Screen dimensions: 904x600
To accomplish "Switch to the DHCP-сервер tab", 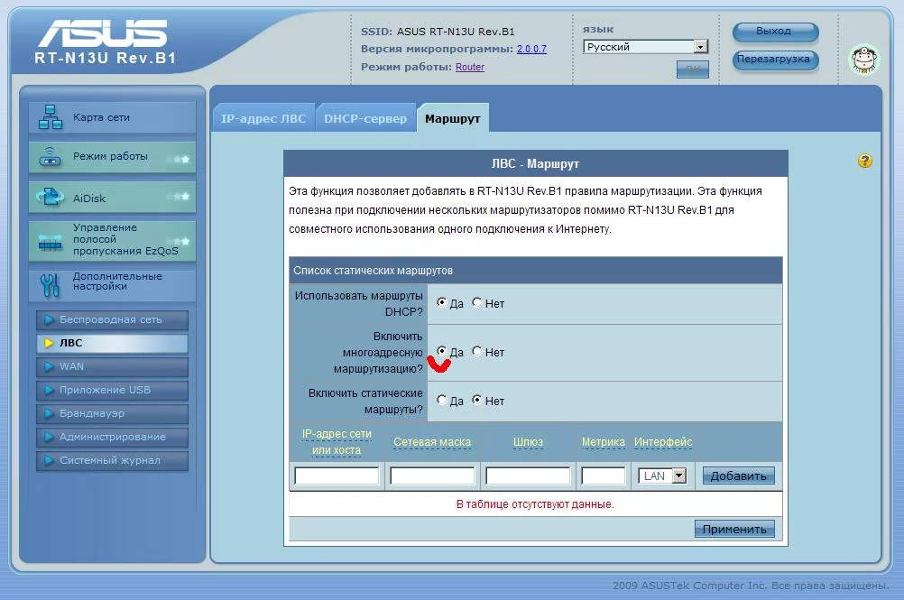I will click(365, 119).
